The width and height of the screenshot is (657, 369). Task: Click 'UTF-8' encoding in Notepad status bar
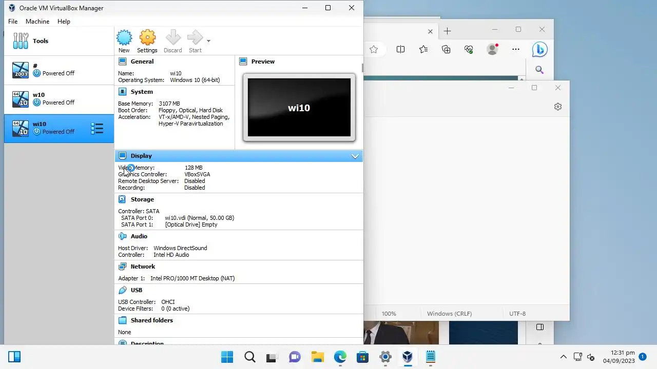click(x=517, y=314)
